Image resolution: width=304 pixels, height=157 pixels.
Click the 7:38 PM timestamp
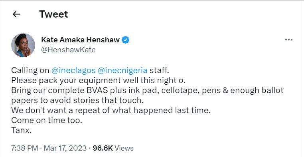click(25, 148)
